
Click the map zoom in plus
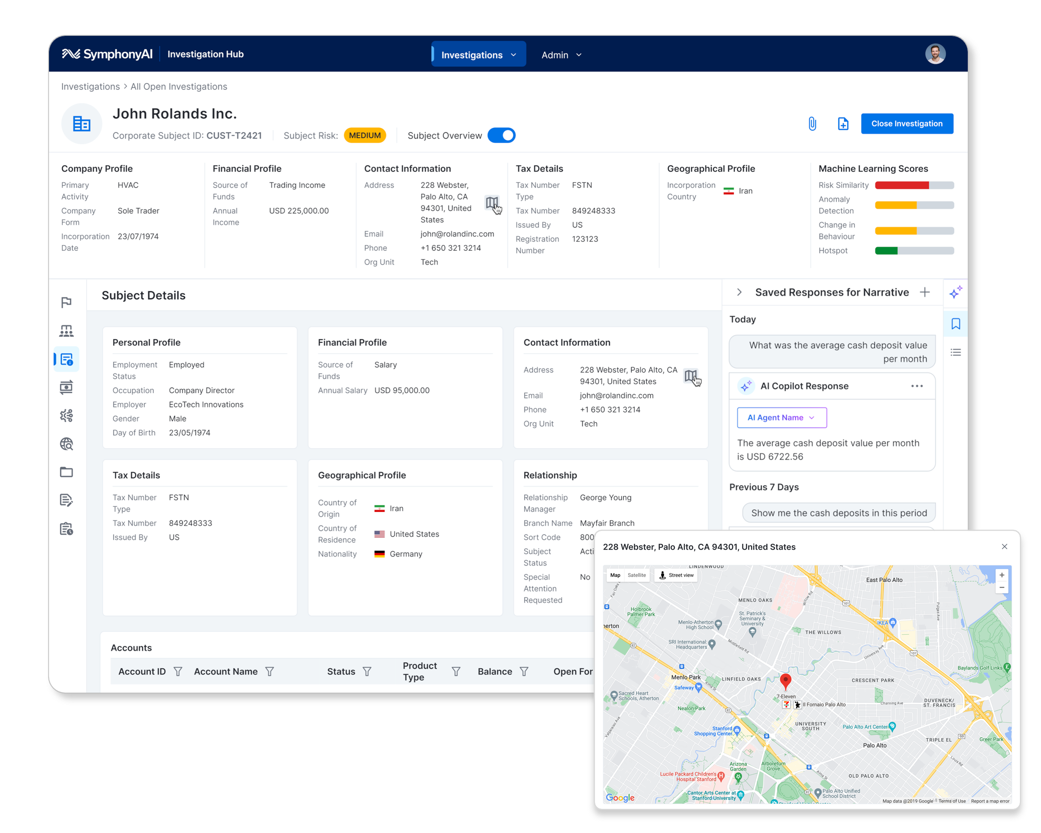(1002, 575)
